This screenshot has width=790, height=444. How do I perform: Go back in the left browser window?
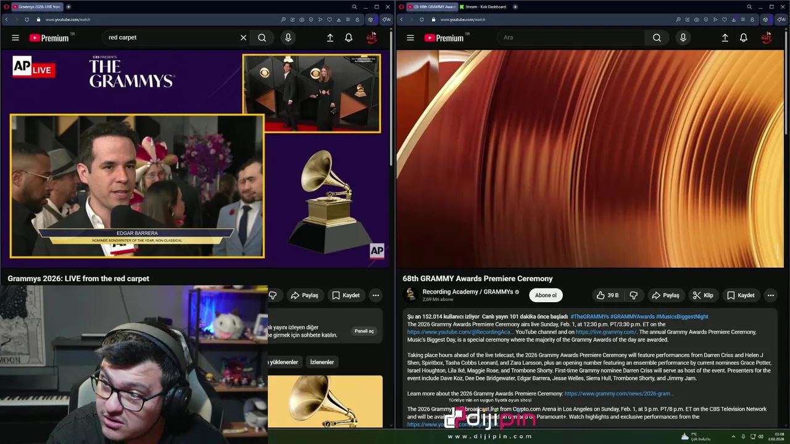click(6, 19)
